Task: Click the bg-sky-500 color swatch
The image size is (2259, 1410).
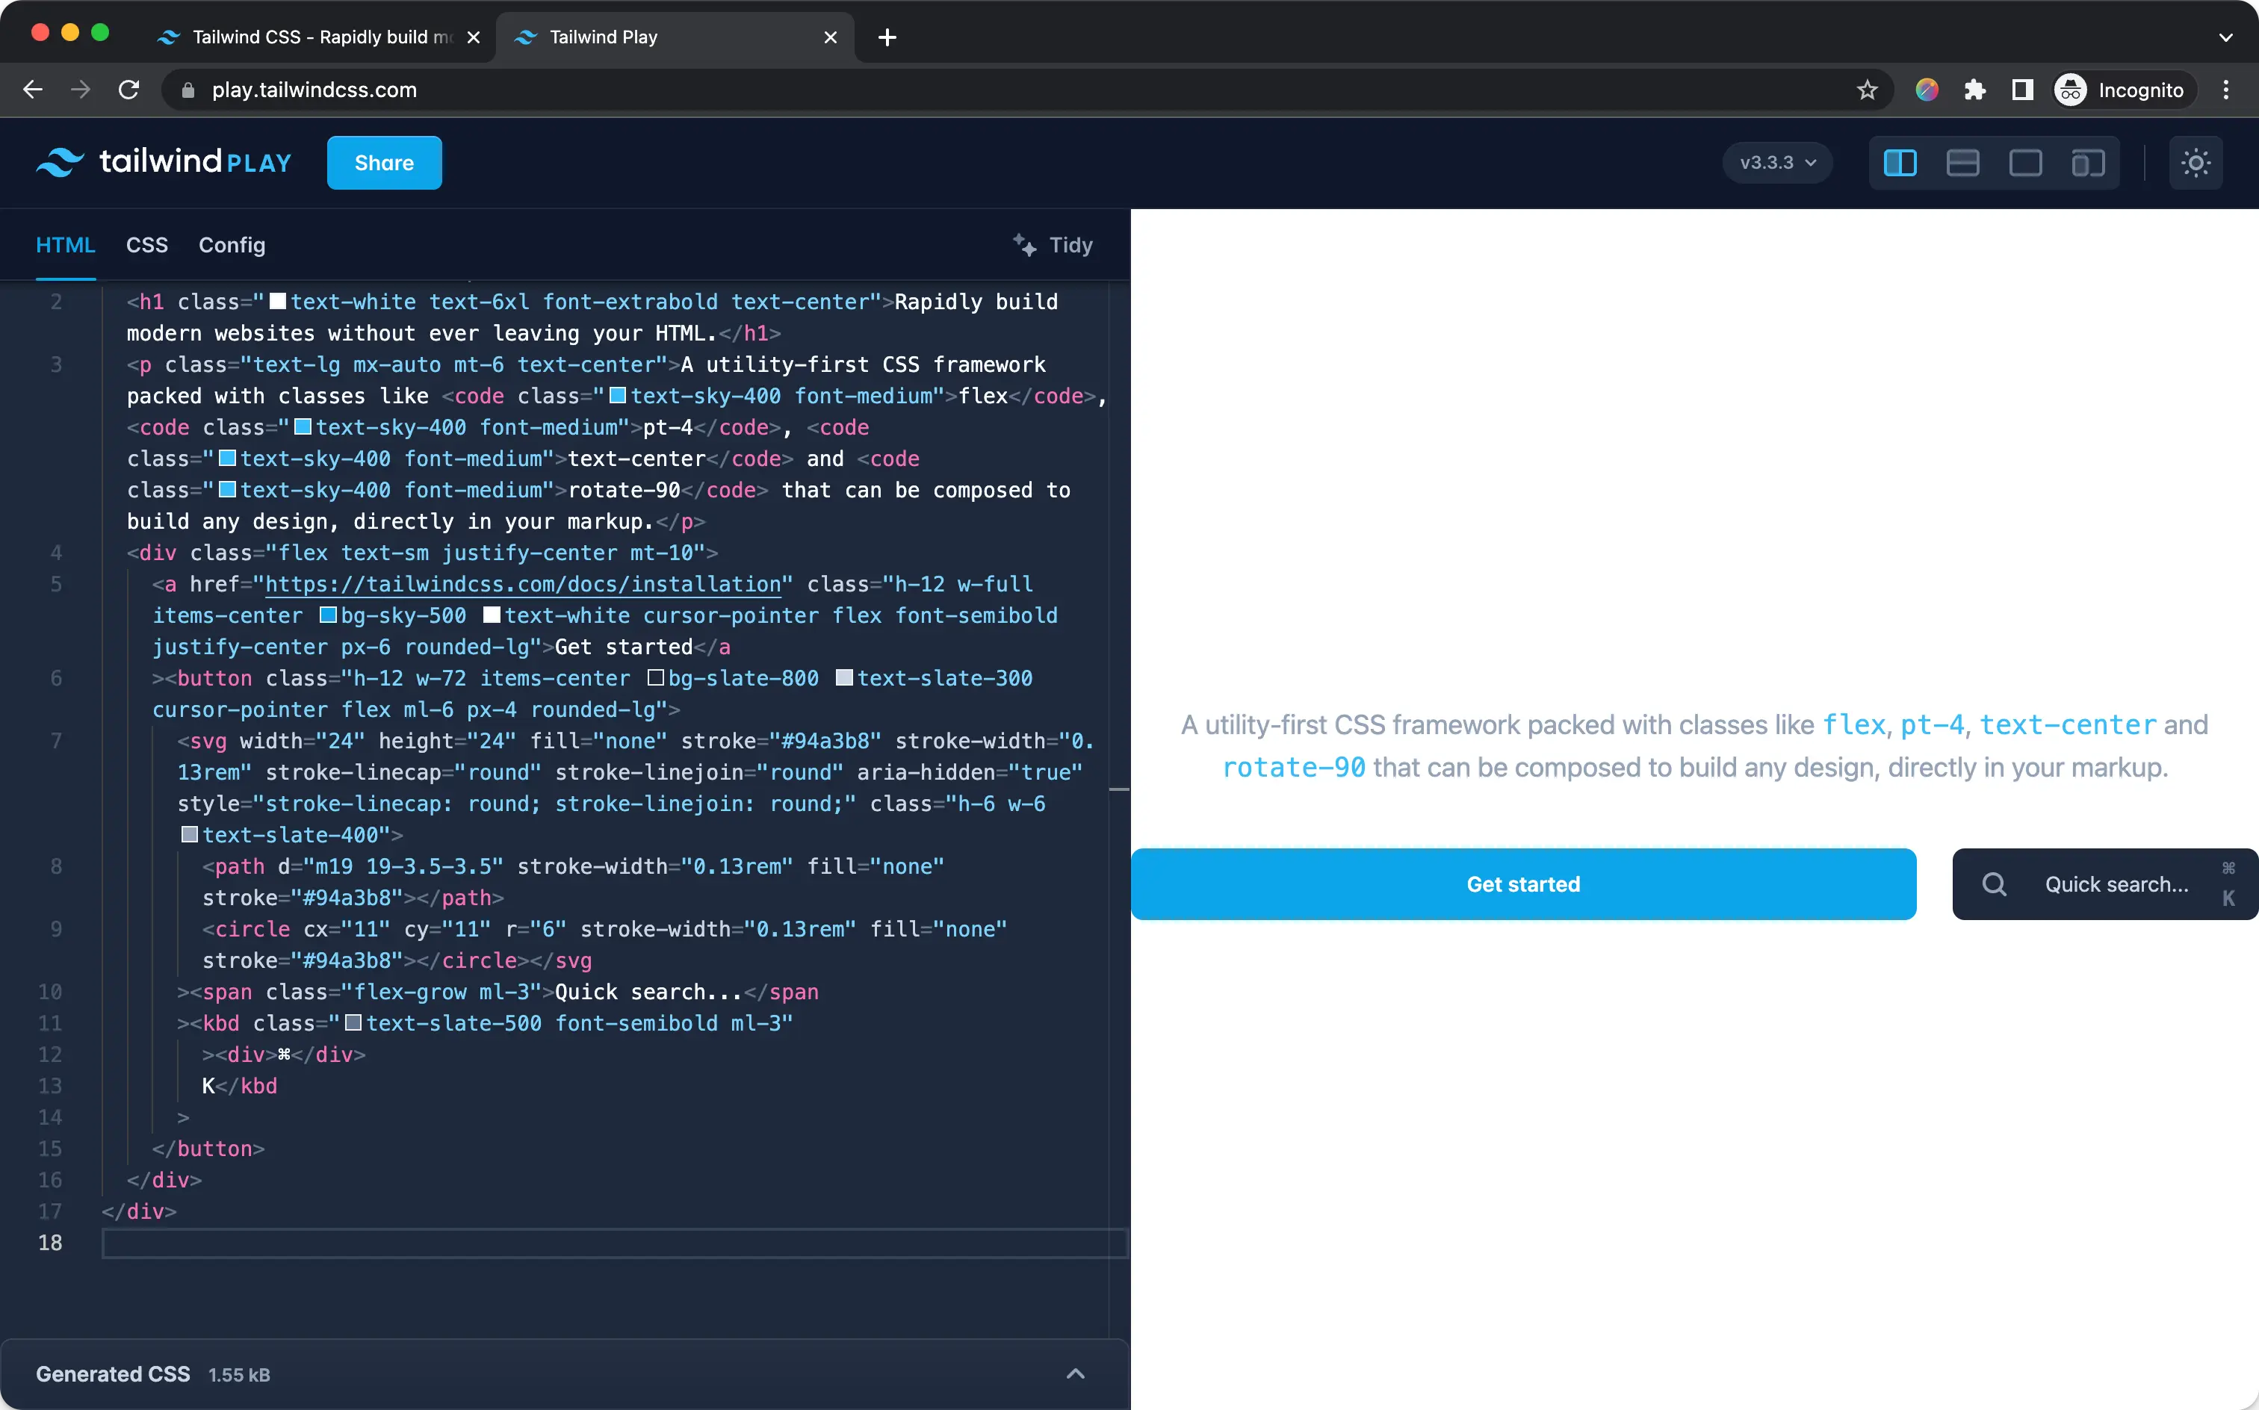Action: [328, 615]
